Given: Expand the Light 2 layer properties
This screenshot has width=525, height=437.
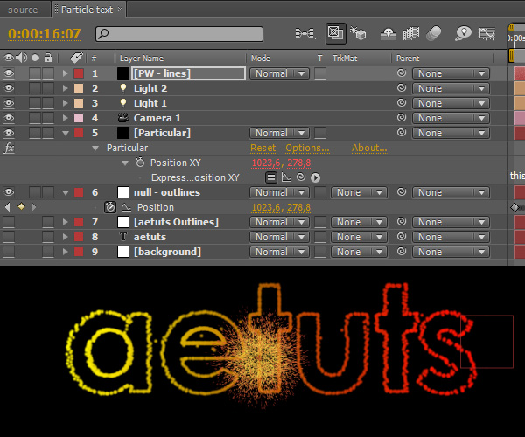Looking at the screenshot, I should (66, 88).
